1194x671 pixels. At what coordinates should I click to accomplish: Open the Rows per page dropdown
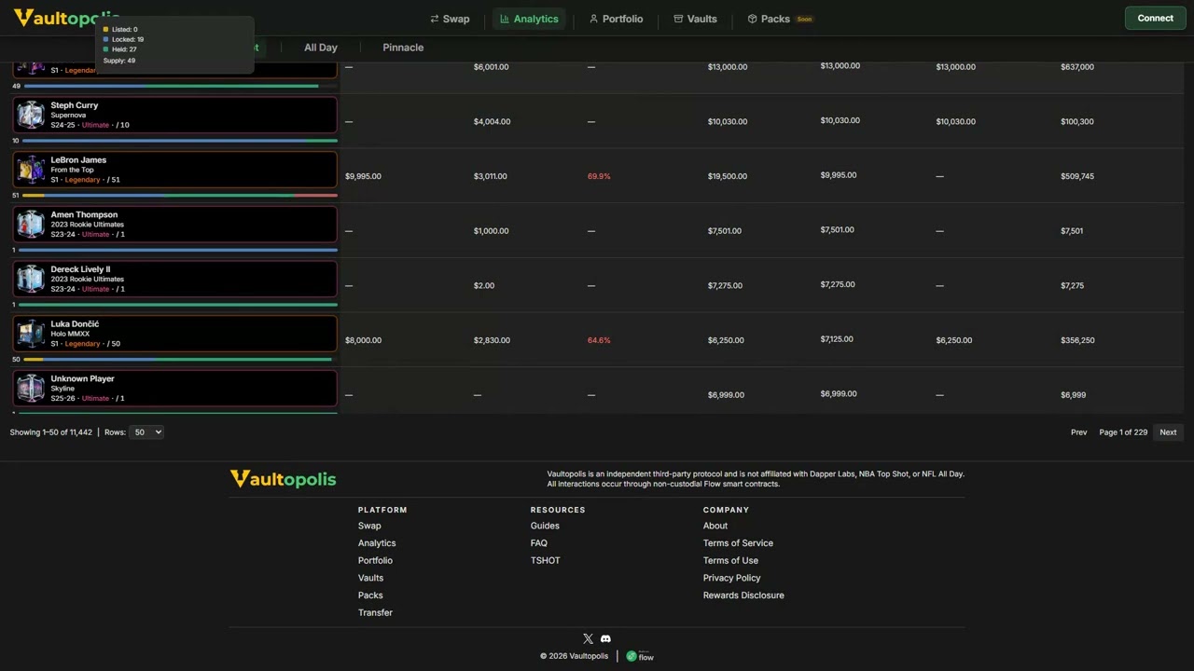click(x=146, y=432)
